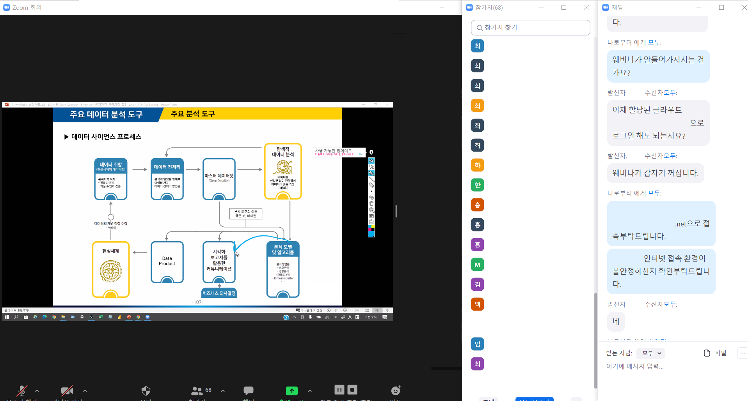Click the 참가자 찾기 search field
Viewport: 748px width, 401px height.
point(531,28)
